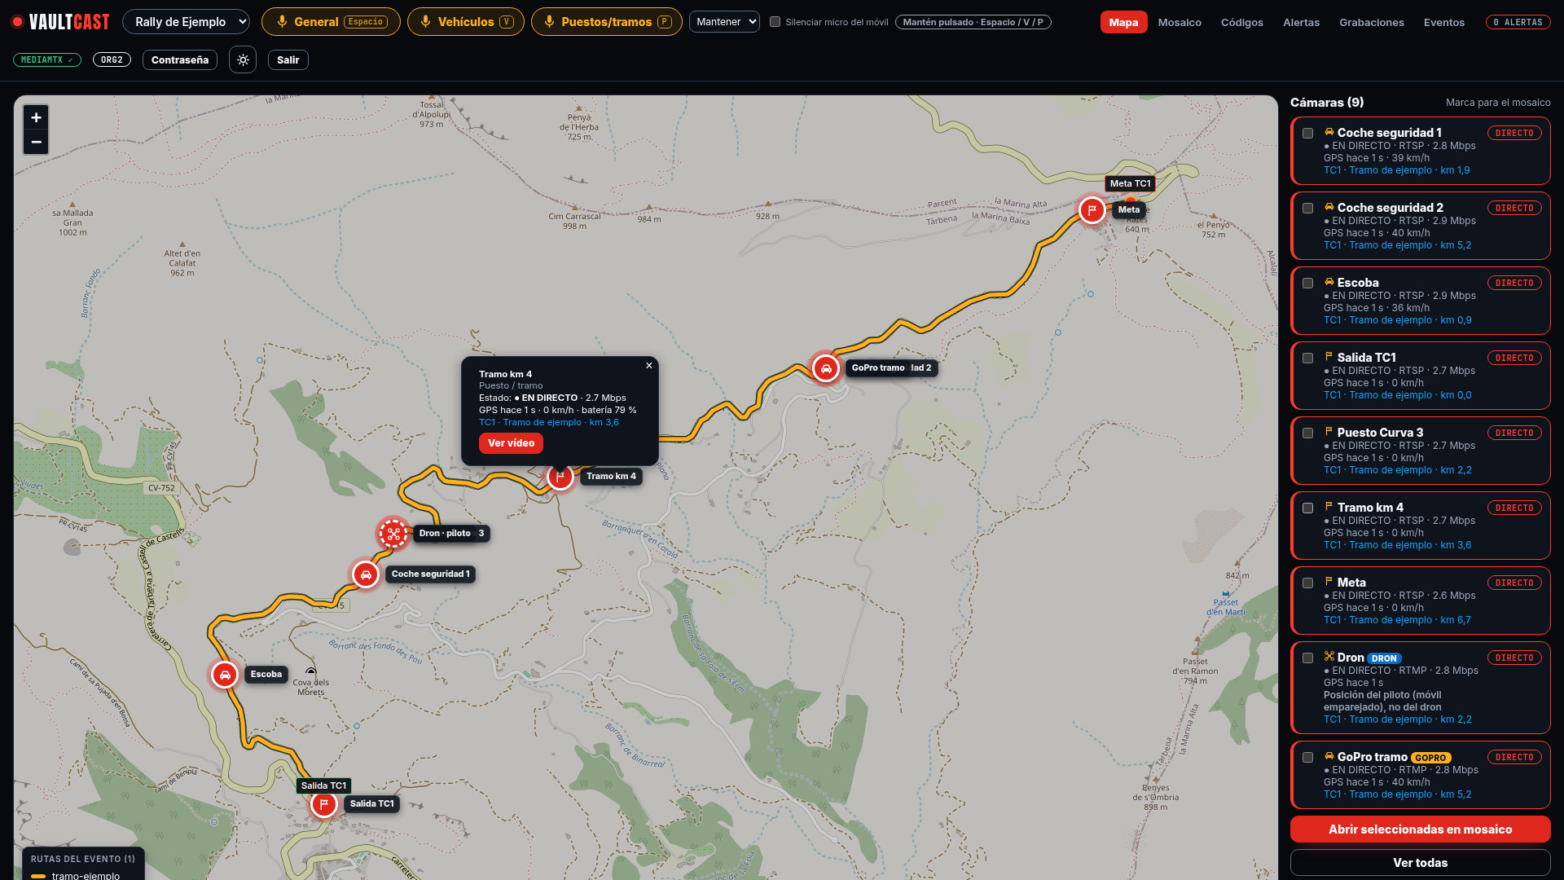This screenshot has height=880, width=1564.
Task: Zoom out the map with minus button
Action: (36, 142)
